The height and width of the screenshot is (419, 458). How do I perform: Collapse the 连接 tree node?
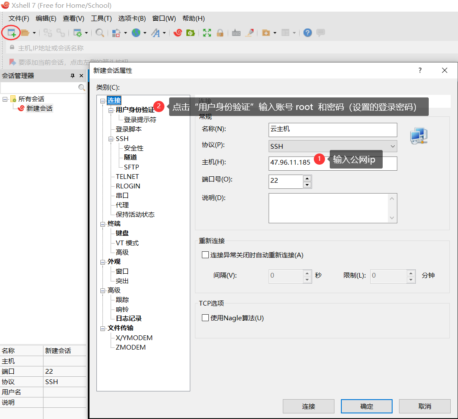(x=102, y=100)
